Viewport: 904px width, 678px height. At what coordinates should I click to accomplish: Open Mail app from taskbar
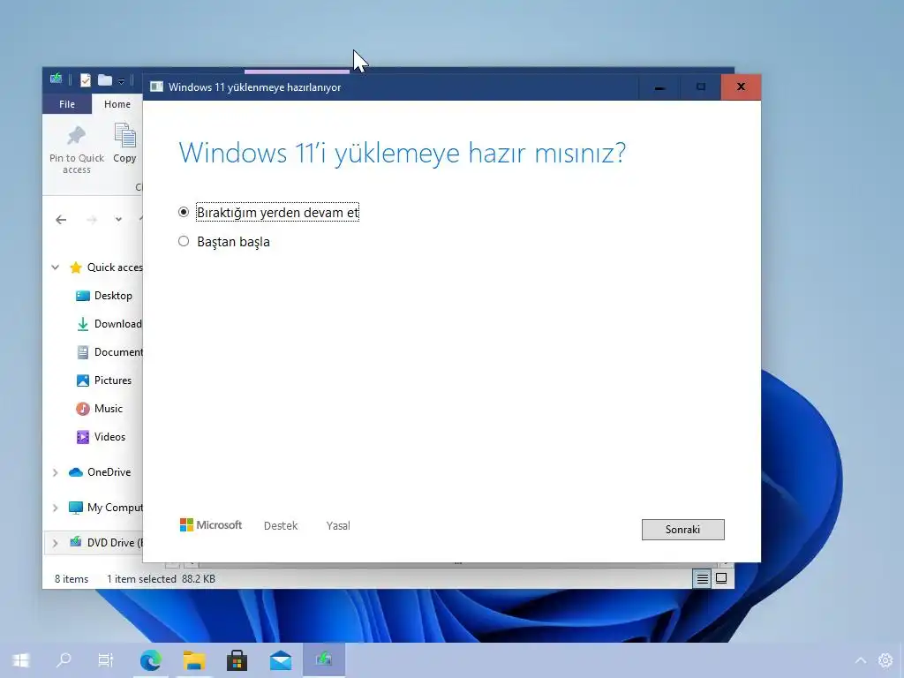click(281, 660)
